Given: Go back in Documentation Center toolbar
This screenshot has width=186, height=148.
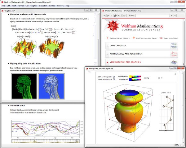Looking at the screenshot, I should tap(104, 16).
